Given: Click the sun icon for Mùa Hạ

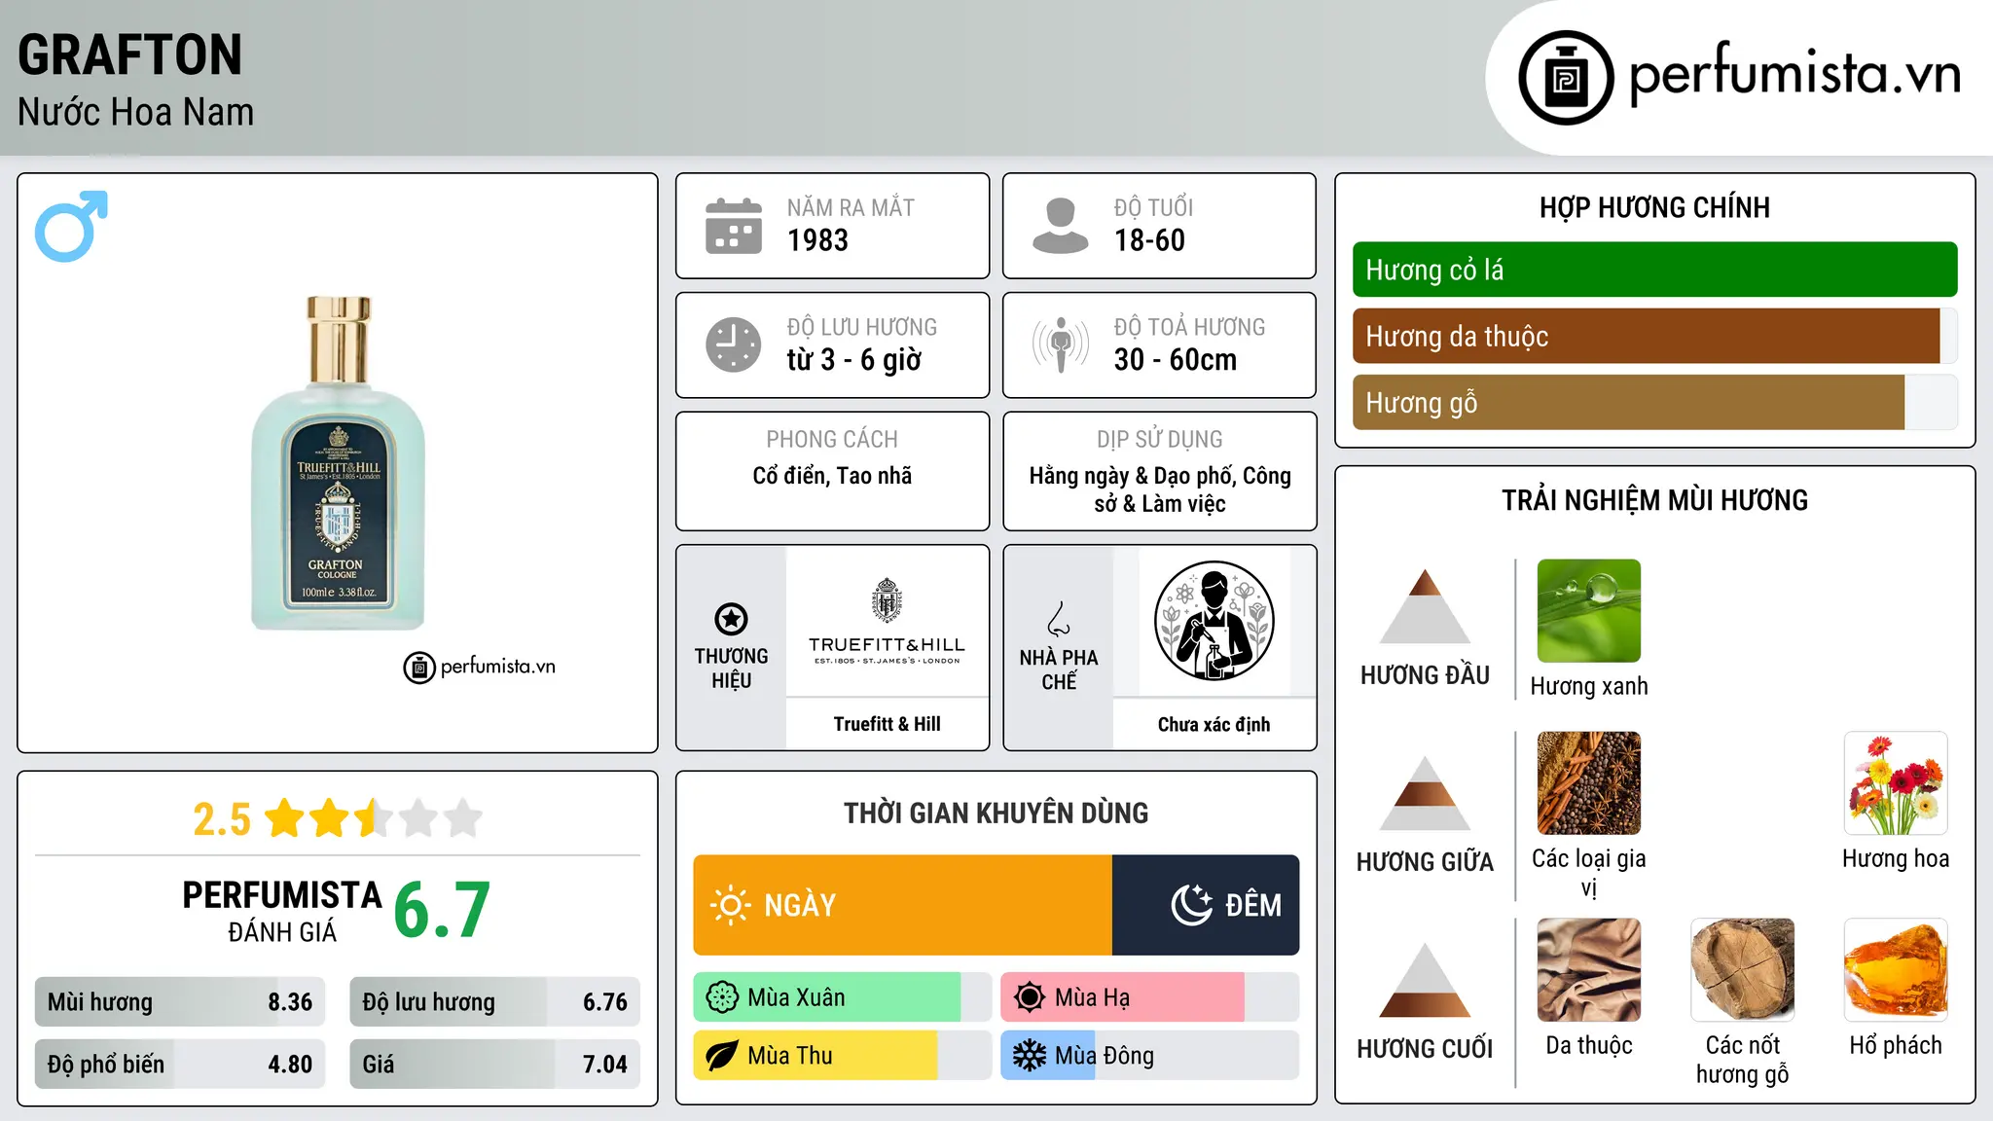Looking at the screenshot, I should [1030, 997].
